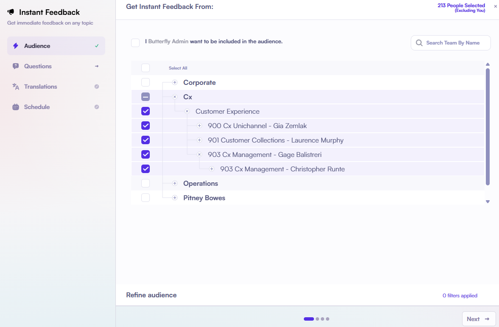
Task: Collapse the Customer Experience node
Action: click(x=187, y=111)
